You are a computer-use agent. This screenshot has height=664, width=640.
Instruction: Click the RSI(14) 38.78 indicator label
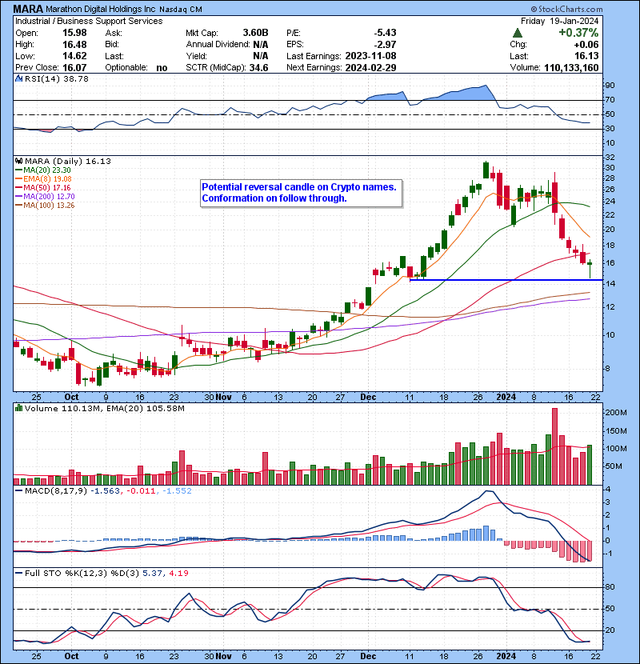tap(57, 78)
